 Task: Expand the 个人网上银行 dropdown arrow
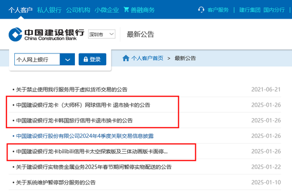point(67,59)
